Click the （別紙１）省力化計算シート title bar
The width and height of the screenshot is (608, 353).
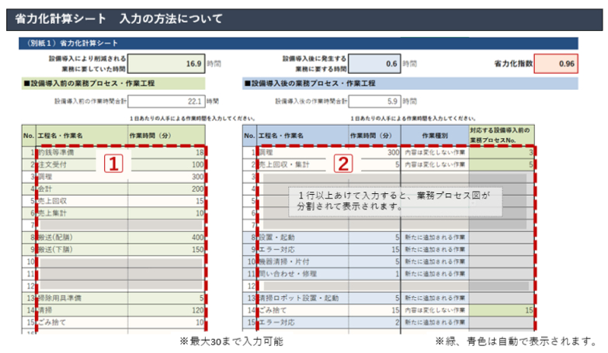tap(298, 43)
